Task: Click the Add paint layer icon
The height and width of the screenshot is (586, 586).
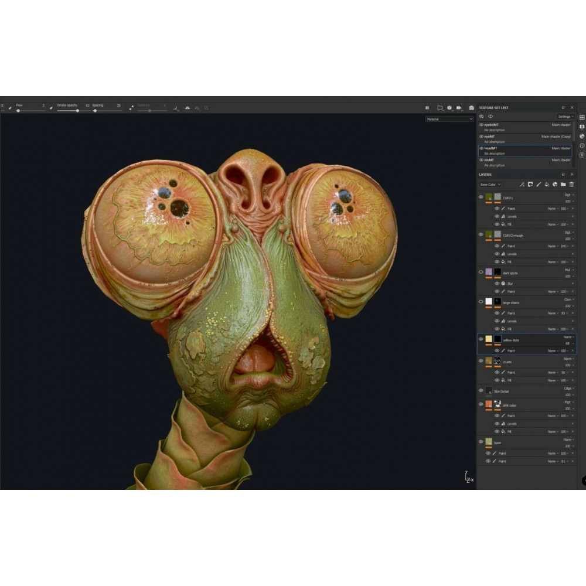Action: pyautogui.click(x=539, y=184)
